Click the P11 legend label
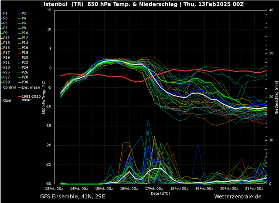Viewport: 279px width, 203px height. 5,38
